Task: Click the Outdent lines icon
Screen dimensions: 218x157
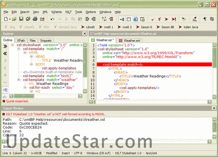Action: (94, 19)
